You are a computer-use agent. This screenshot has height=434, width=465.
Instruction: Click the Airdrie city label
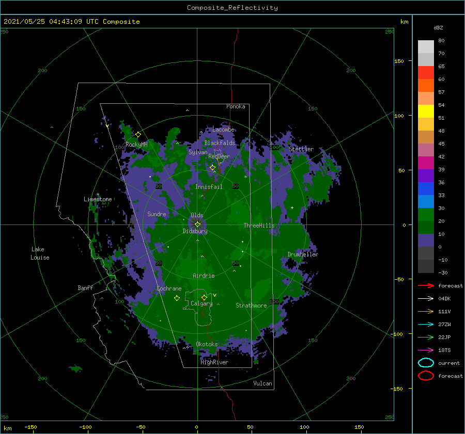click(204, 276)
